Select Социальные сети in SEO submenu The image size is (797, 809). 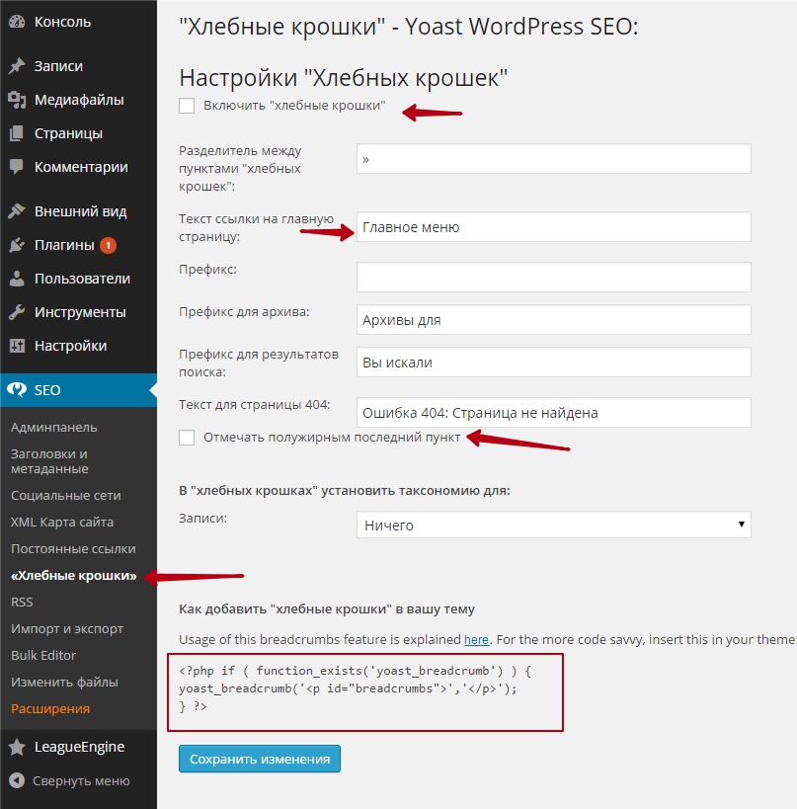point(66,495)
